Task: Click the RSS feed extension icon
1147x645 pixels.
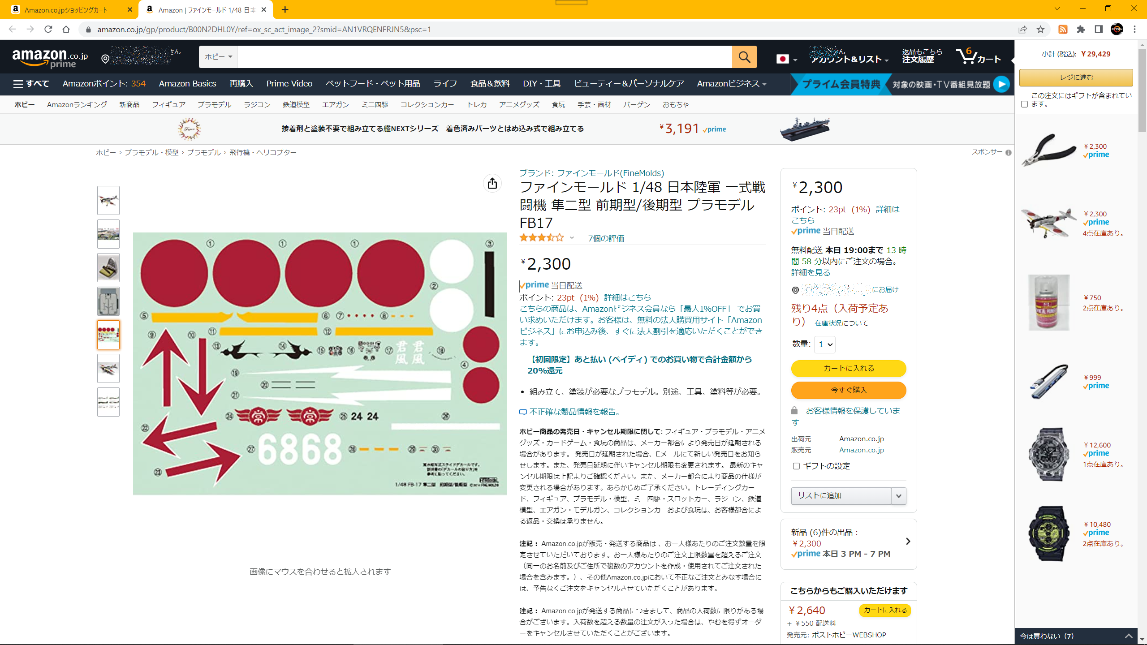Action: [1063, 29]
